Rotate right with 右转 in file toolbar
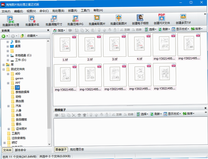The image size is (208, 159). [137, 30]
